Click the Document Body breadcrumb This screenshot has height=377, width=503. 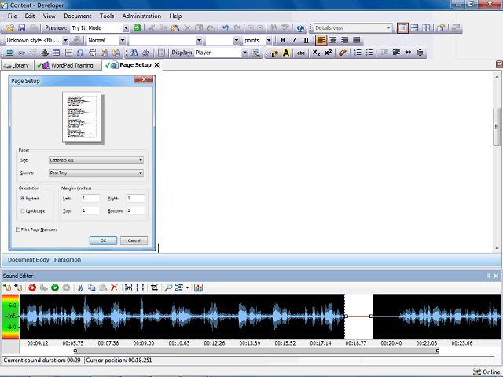click(28, 260)
